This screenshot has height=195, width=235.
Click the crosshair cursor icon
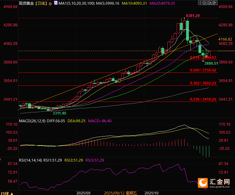(x=200, y=3)
